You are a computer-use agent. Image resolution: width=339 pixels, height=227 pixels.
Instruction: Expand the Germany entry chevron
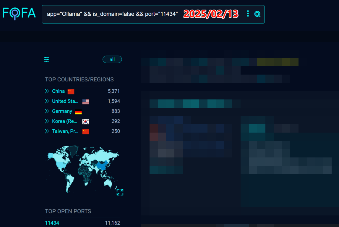(x=47, y=111)
